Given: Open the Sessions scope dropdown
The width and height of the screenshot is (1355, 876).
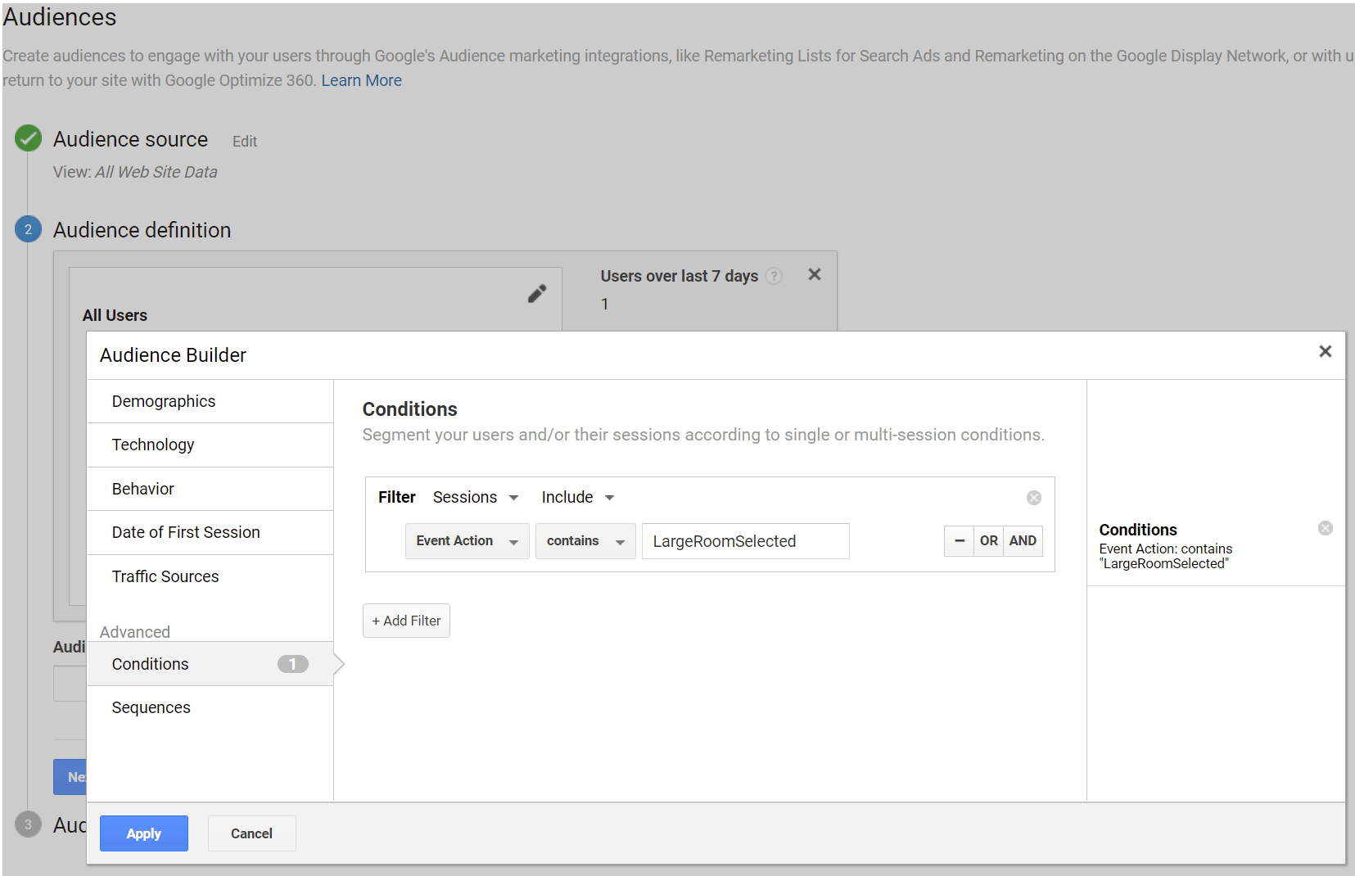Looking at the screenshot, I should (x=476, y=497).
